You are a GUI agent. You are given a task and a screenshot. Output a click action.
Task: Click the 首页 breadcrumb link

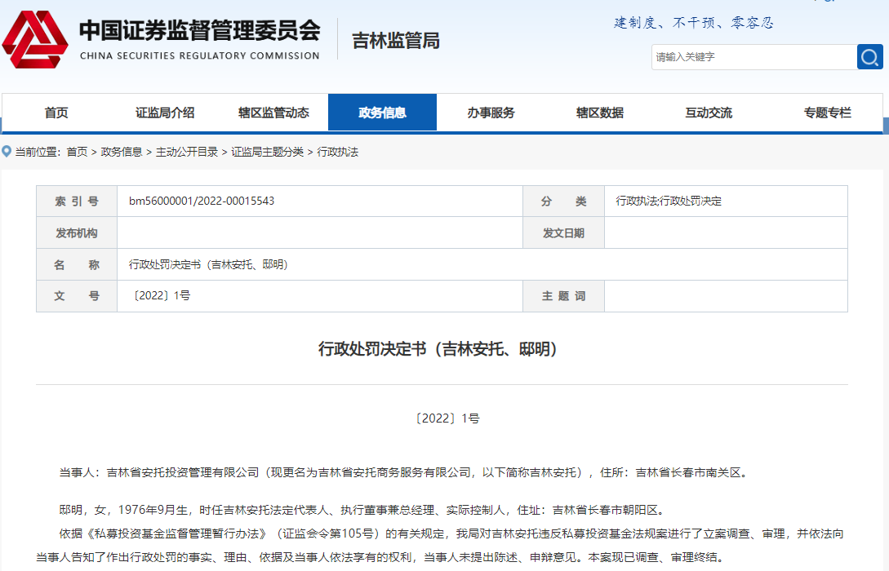click(x=77, y=153)
